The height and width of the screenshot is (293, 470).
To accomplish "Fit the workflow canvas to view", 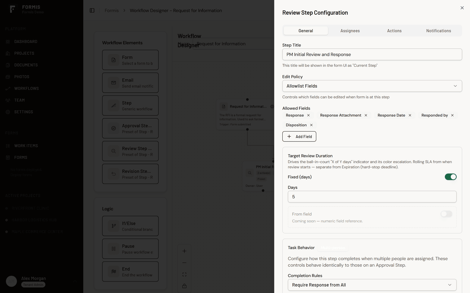I will pos(184,274).
